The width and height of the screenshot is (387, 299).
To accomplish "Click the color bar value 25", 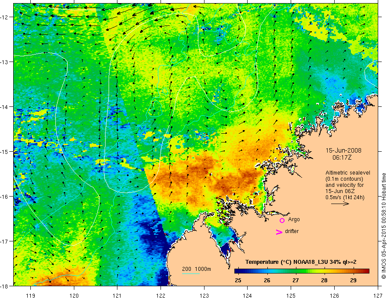I will [238, 280].
